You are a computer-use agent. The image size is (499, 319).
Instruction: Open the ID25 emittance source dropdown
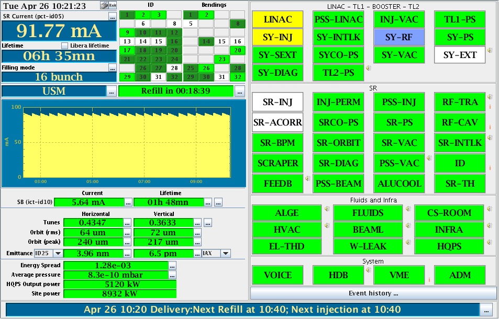pos(48,254)
